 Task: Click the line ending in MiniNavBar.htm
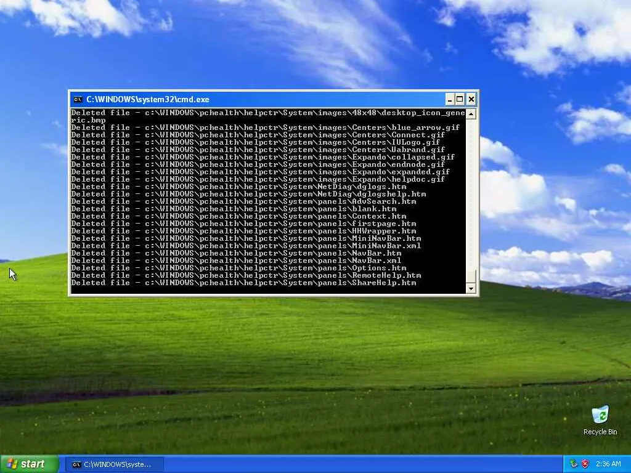click(246, 238)
